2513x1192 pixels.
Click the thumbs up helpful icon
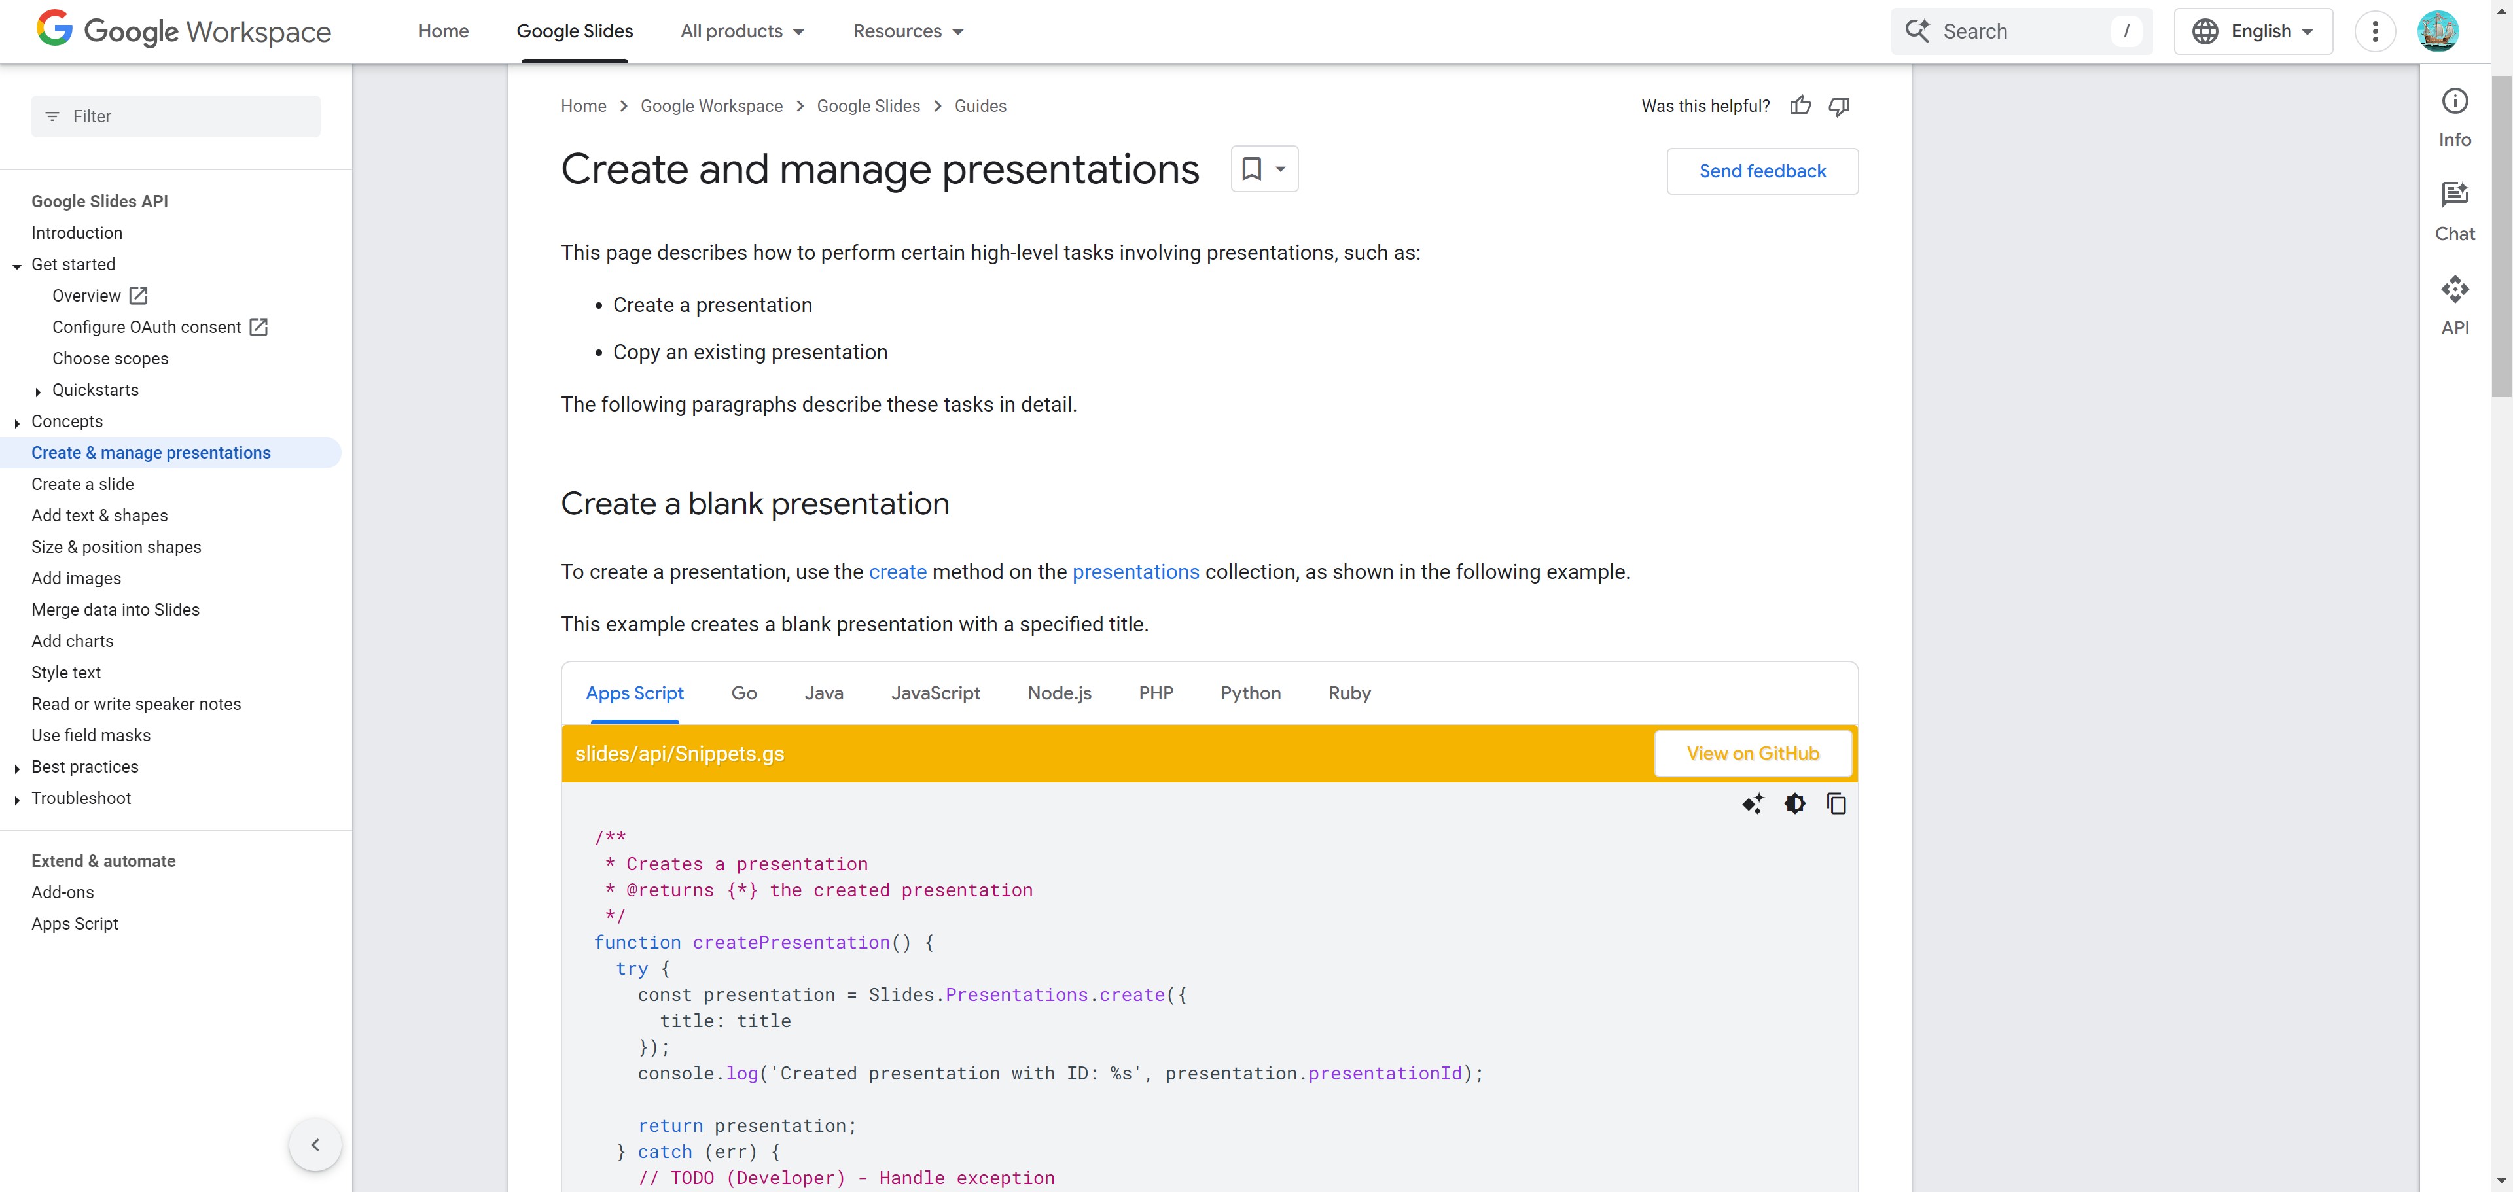[1801, 105]
